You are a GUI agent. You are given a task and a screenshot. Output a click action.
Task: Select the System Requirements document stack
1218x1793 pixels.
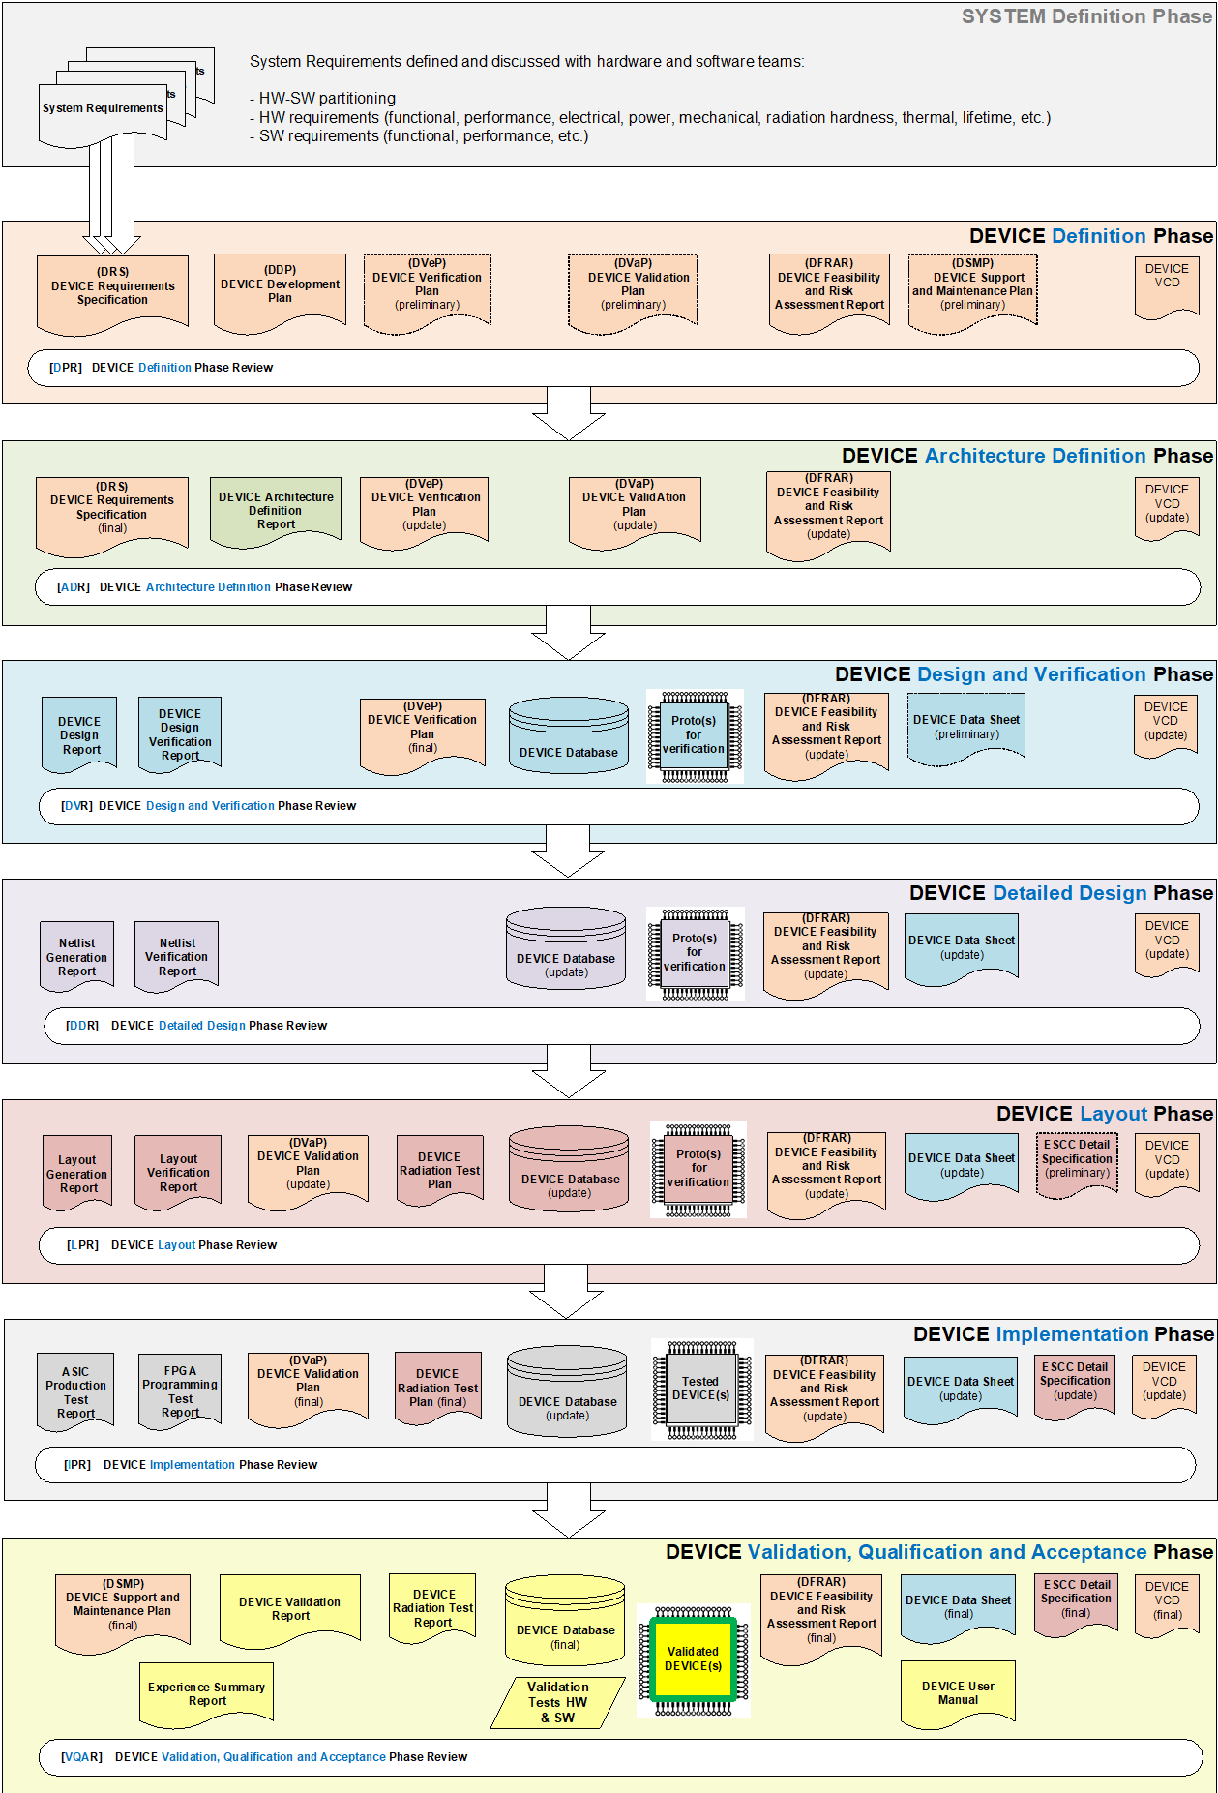point(104,110)
